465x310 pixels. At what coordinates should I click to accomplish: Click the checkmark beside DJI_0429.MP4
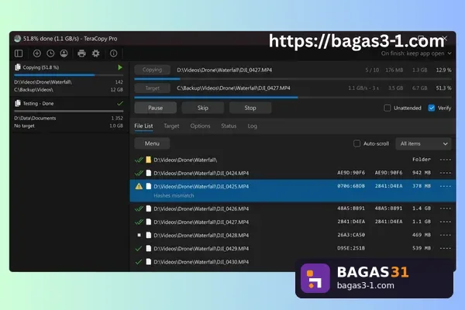point(139,249)
